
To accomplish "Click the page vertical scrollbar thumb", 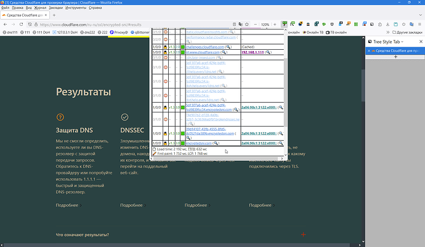I will coord(363,85).
